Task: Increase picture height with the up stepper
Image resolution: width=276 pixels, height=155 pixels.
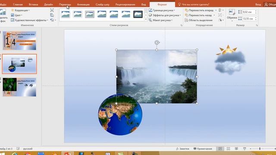Action: click(256, 11)
